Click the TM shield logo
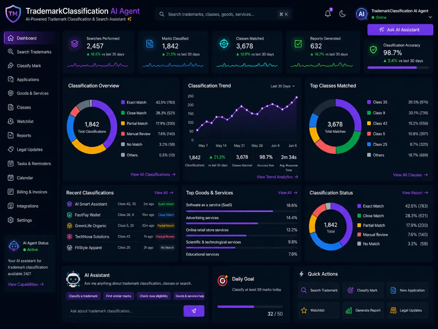 pyautogui.click(x=13, y=14)
